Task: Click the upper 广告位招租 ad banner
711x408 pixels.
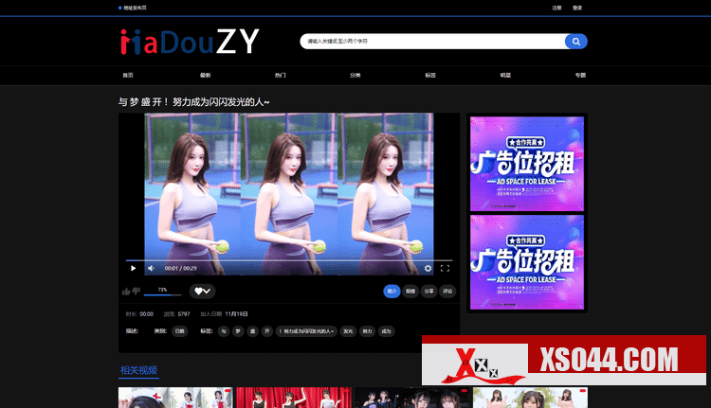Action: pos(527,164)
